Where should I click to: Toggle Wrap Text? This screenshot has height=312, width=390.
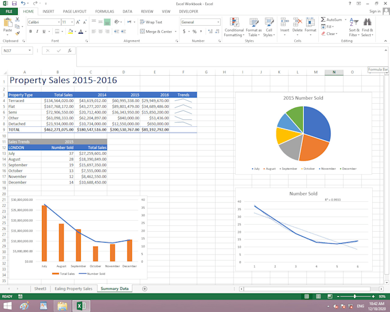click(x=151, y=22)
